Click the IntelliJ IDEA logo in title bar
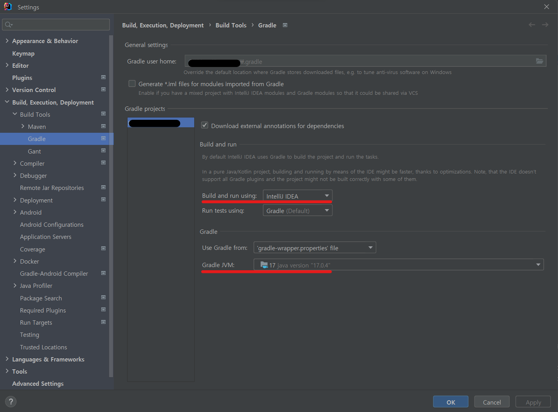The height and width of the screenshot is (412, 558). (8, 7)
